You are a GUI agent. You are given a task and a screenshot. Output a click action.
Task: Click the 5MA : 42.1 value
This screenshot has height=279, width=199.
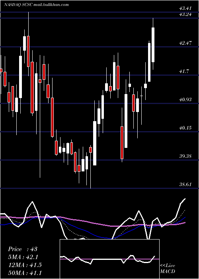pos(23,257)
